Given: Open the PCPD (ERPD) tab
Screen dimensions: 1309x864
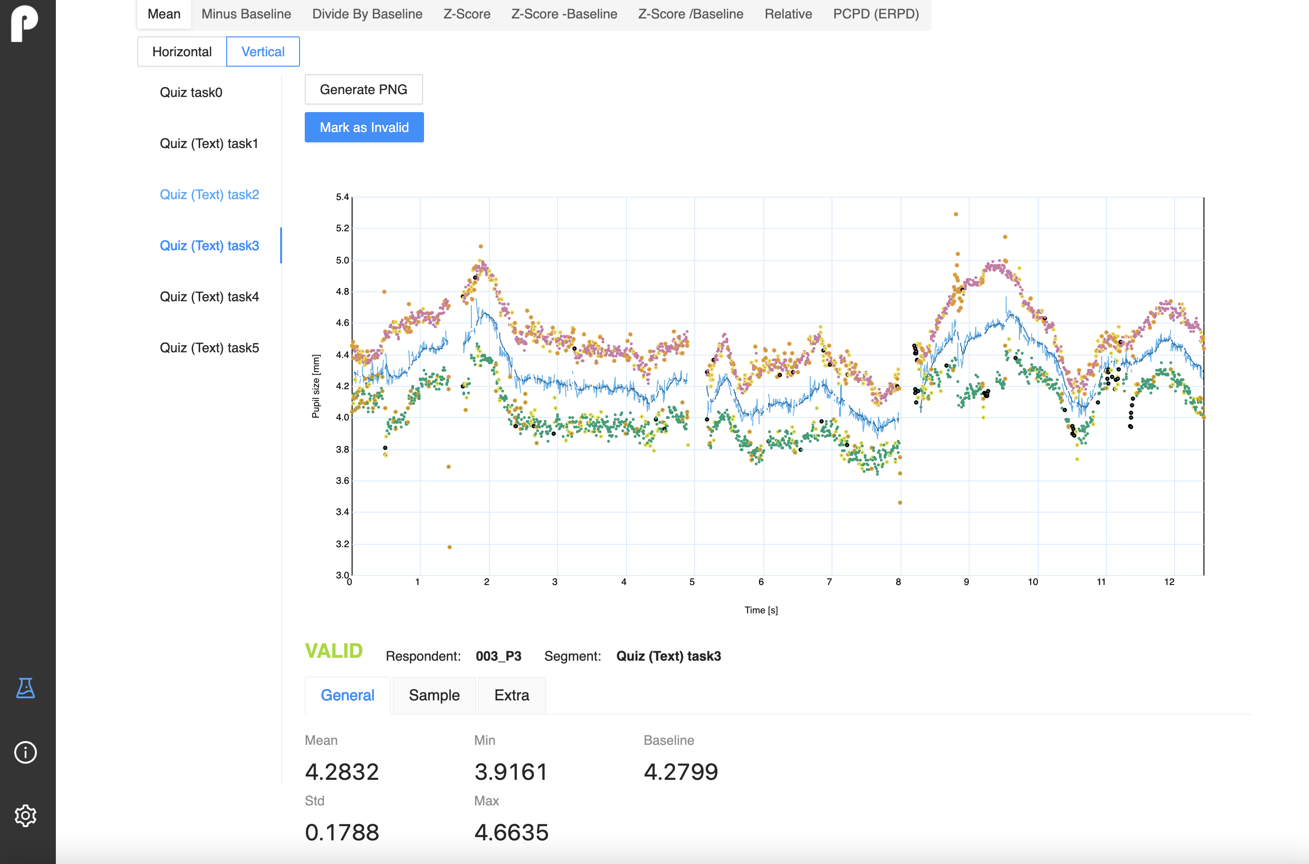Looking at the screenshot, I should [876, 14].
